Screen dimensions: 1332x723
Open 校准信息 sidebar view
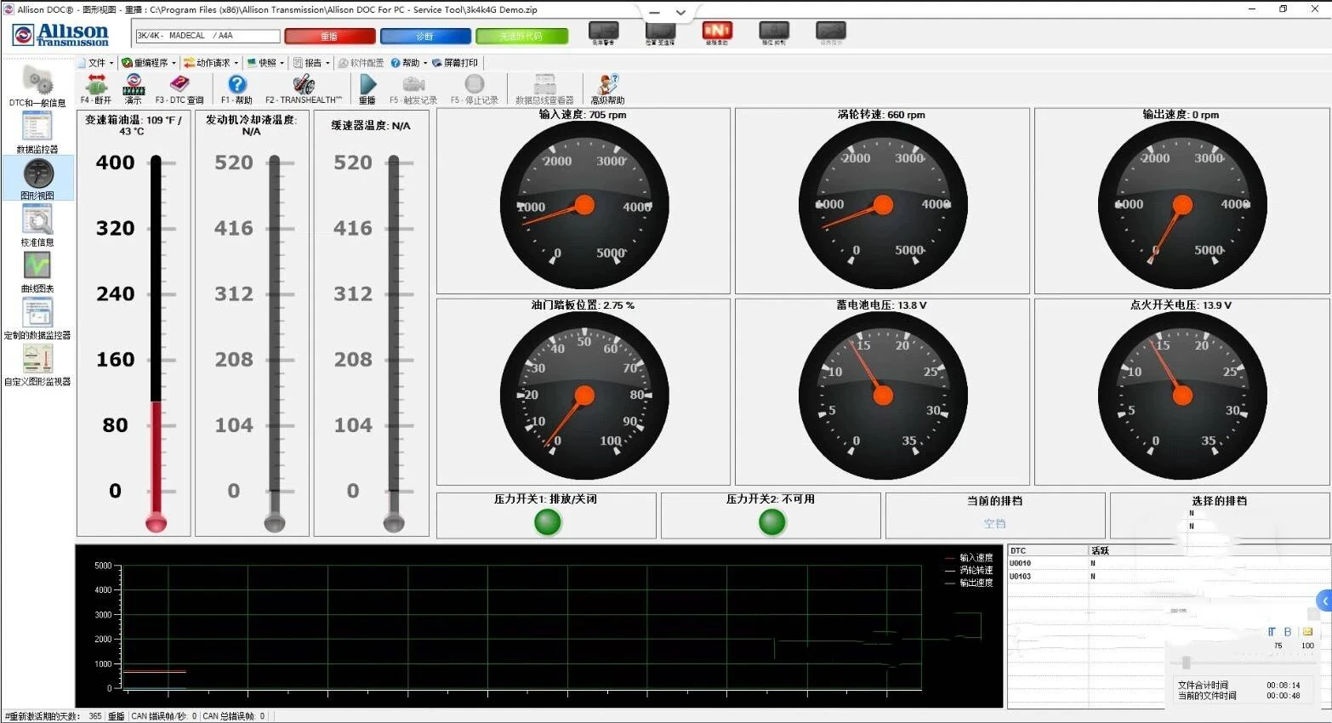coord(37,225)
